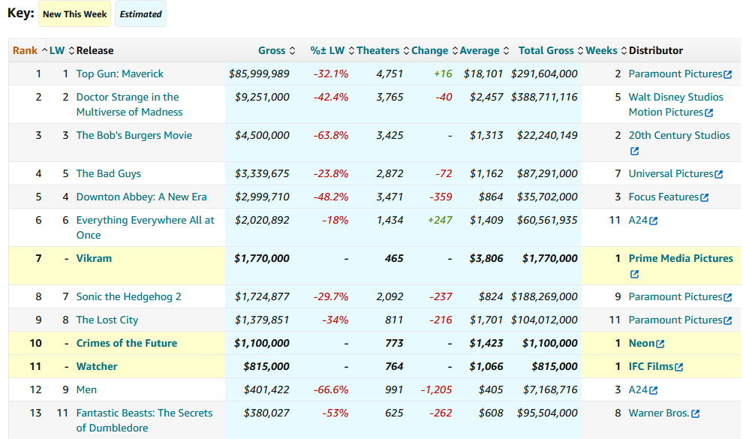Open The Bob's Burgers Movie link
Screen dimensions: 743x439
(134, 135)
